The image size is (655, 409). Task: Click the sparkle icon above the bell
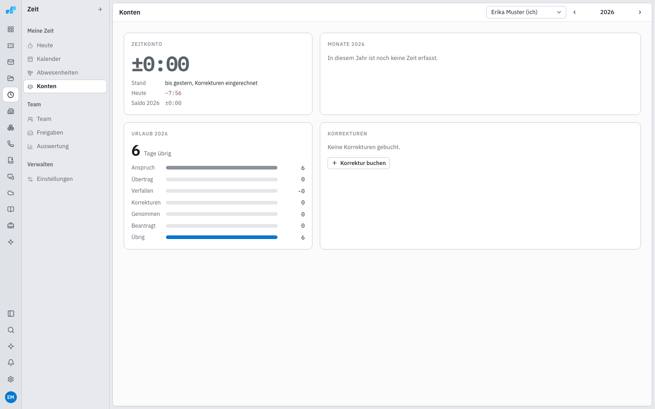tap(11, 346)
